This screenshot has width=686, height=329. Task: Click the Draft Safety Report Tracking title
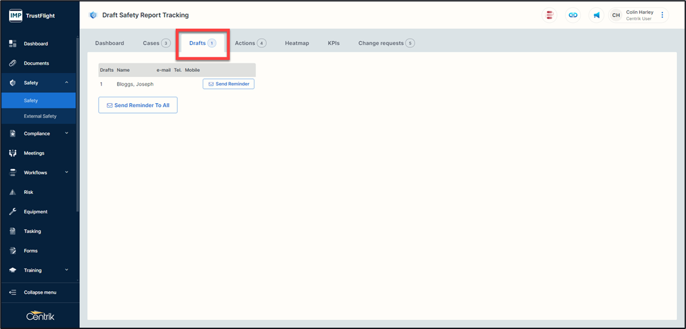[x=145, y=15]
